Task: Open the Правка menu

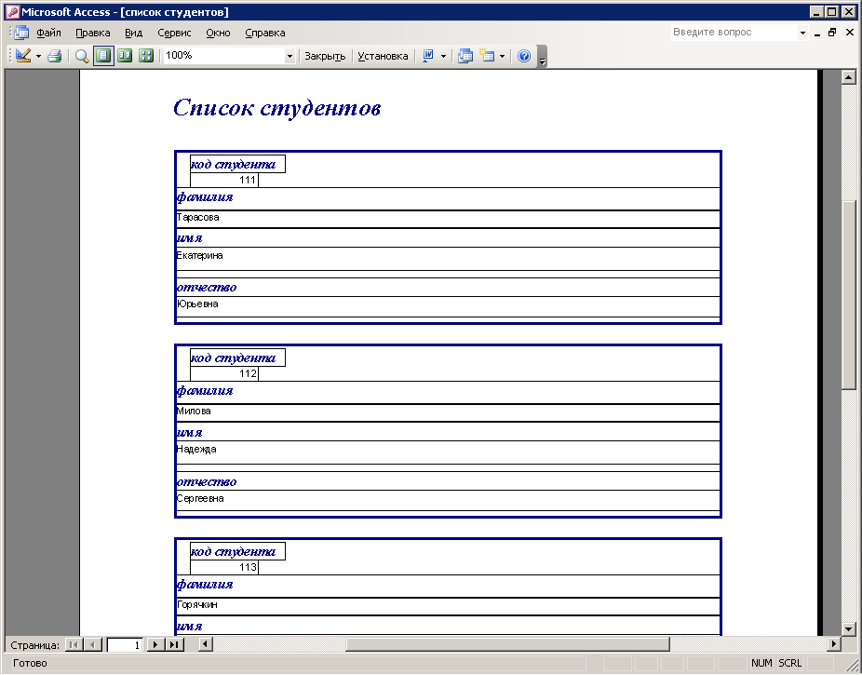Action: (x=93, y=33)
